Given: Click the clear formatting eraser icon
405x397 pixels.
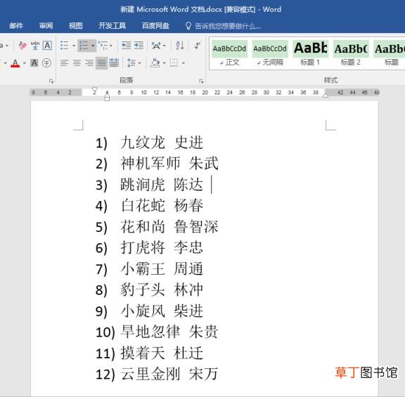Looking at the screenshot, I should click(x=22, y=46).
